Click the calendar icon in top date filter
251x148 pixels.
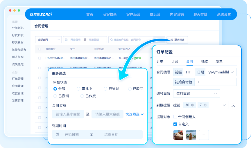(66, 40)
